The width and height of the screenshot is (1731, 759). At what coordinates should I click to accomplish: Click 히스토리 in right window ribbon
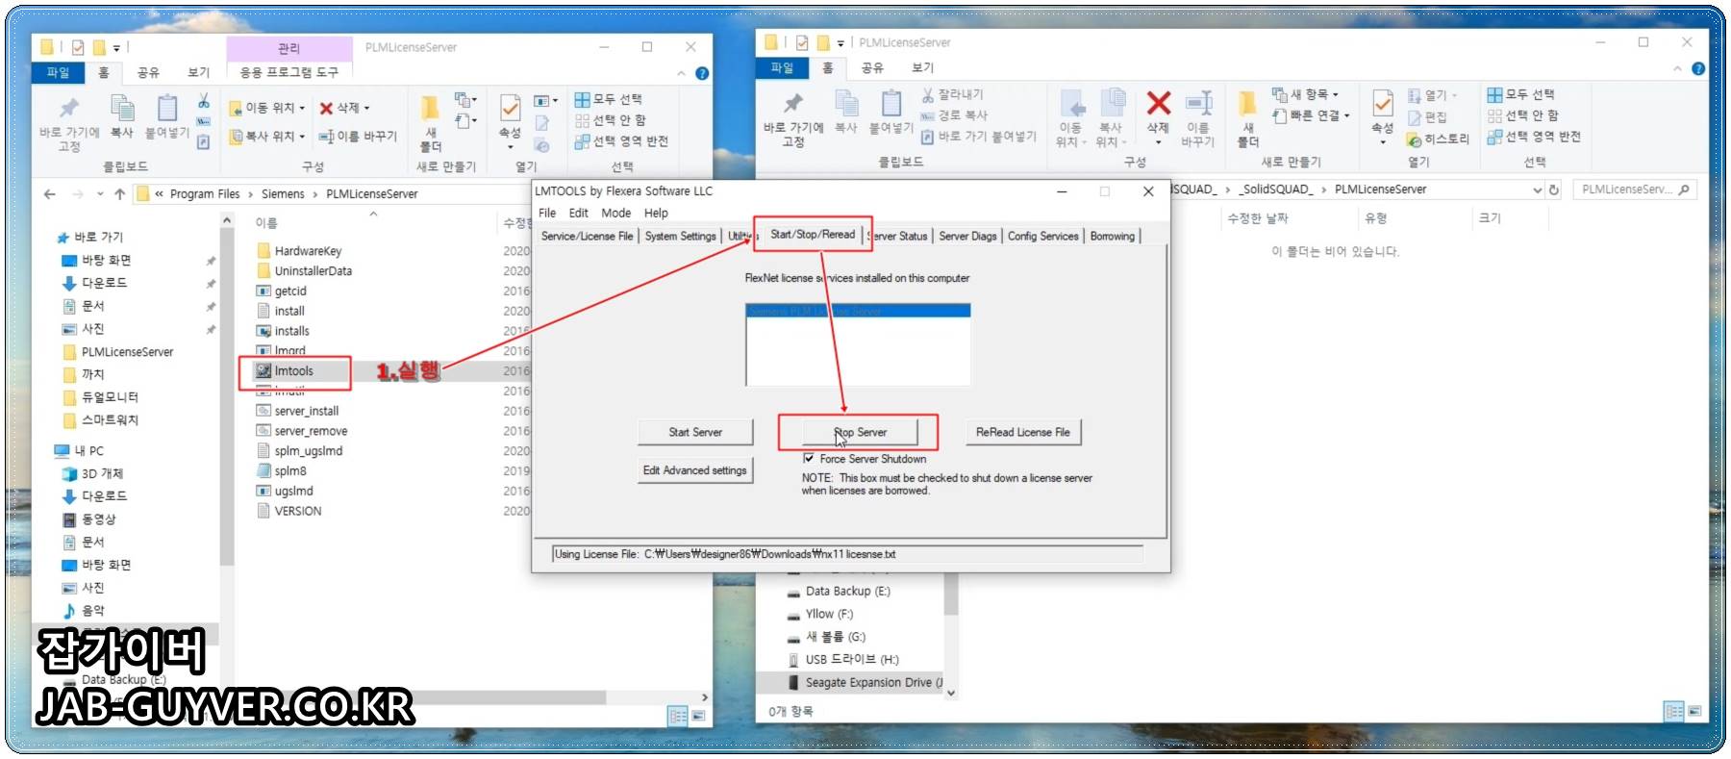(1439, 139)
